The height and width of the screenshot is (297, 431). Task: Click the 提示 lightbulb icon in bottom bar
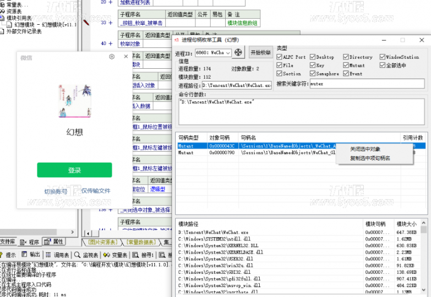pos(1,255)
